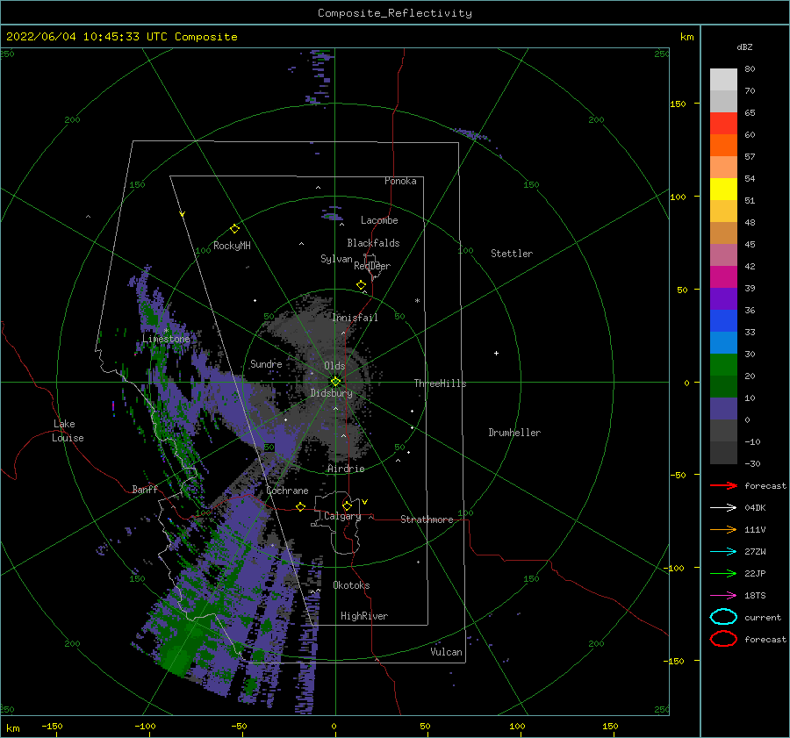Click the cyan 27ZW arrow icon

pyautogui.click(x=723, y=552)
